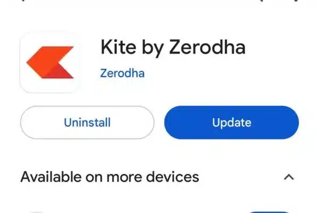The image size is (319, 213).
Task: Tap the Kite by Zerodha app icon
Action: tap(50, 63)
